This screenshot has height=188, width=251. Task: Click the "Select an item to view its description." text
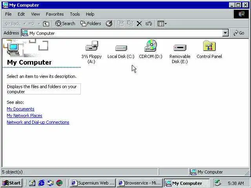[42, 76]
